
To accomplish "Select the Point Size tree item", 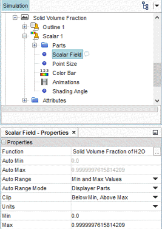I will [65, 64].
